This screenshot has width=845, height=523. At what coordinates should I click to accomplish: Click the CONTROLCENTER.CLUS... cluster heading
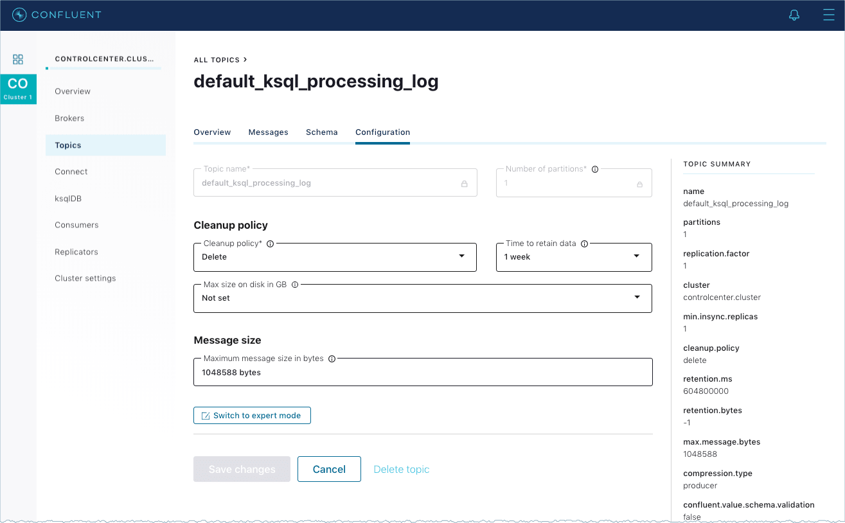pyautogui.click(x=105, y=58)
